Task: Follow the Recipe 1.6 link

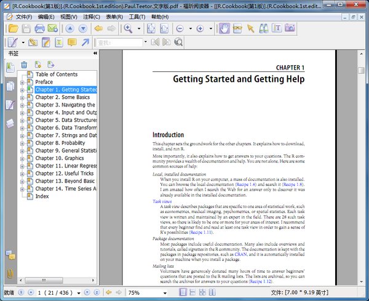Action: 245,185
